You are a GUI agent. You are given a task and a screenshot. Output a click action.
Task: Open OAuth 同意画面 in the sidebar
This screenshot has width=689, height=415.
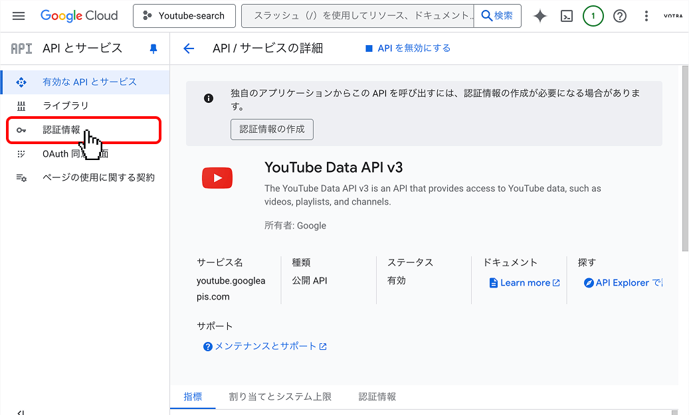click(85, 154)
